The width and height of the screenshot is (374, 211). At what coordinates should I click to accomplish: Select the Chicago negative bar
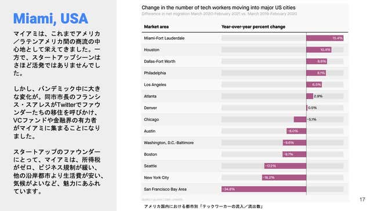(x=300, y=119)
